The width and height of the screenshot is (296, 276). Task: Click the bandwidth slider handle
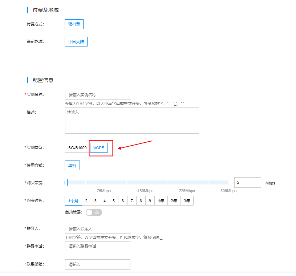click(65, 183)
